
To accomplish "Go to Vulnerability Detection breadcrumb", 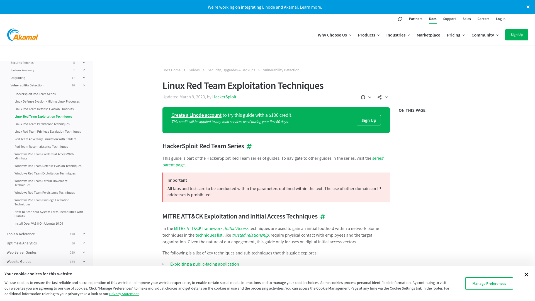I will (281, 70).
